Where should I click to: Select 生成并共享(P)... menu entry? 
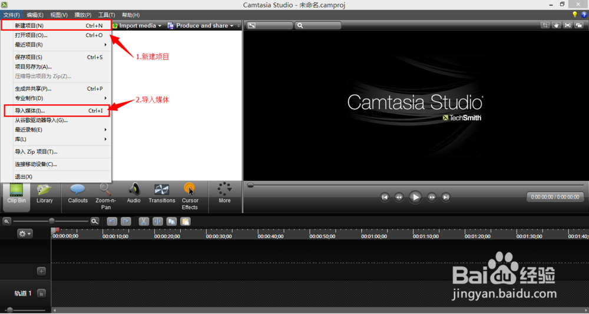(x=57, y=88)
